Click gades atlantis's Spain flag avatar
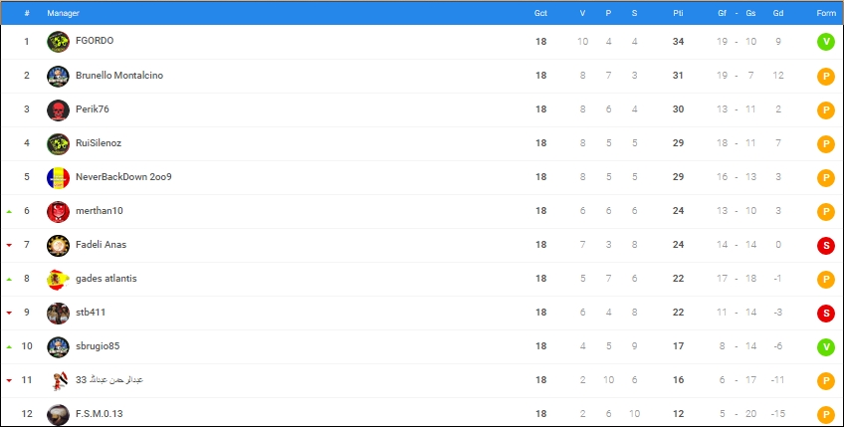Screen dimensions: 844x427 pyautogui.click(x=58, y=279)
